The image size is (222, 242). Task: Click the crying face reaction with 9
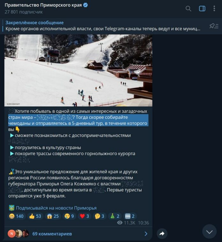click(x=69, y=216)
